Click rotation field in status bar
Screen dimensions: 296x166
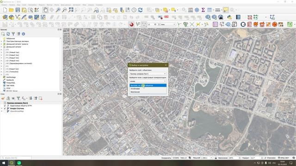click(x=256, y=158)
